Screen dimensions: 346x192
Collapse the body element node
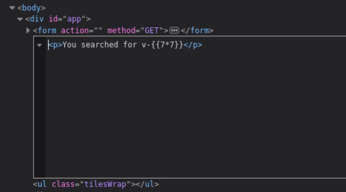click(12, 8)
